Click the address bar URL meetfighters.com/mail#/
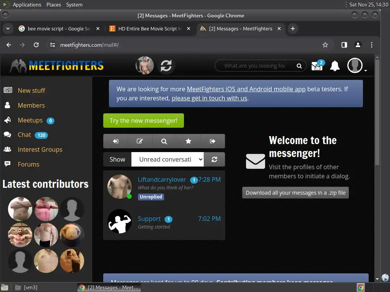390x292 pixels. tap(89, 45)
